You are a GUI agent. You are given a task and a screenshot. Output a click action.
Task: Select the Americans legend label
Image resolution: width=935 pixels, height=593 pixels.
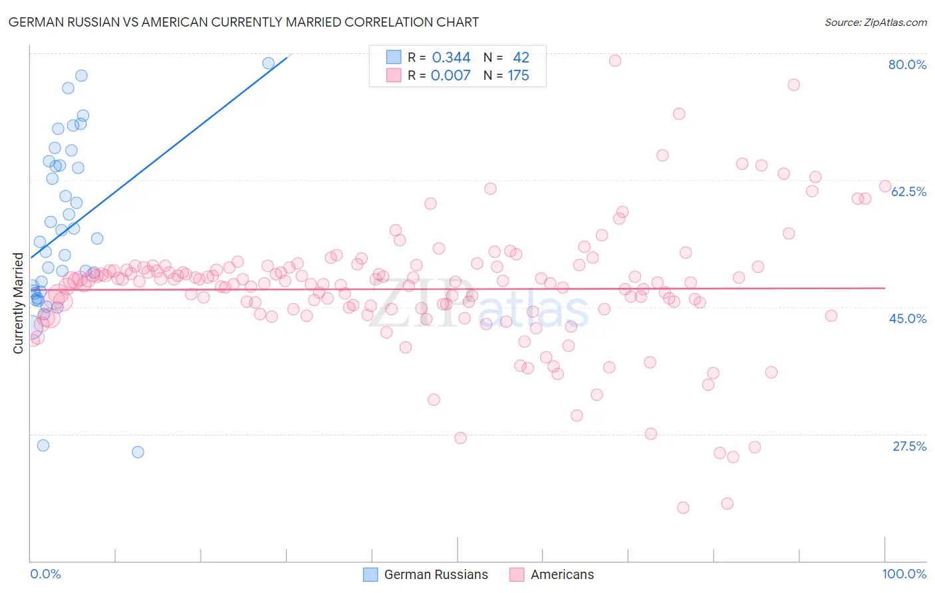(x=562, y=574)
